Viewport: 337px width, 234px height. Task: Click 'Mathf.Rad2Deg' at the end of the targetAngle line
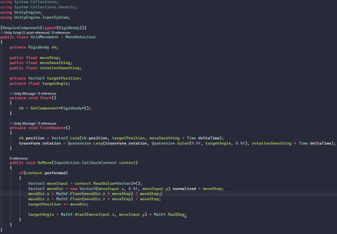point(169,214)
